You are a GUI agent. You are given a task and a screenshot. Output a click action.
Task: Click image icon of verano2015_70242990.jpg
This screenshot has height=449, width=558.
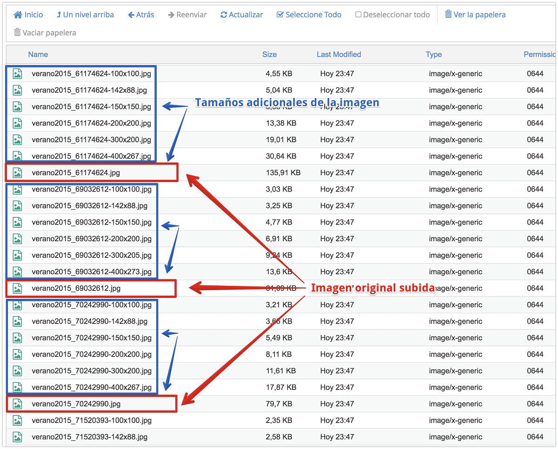pos(18,404)
